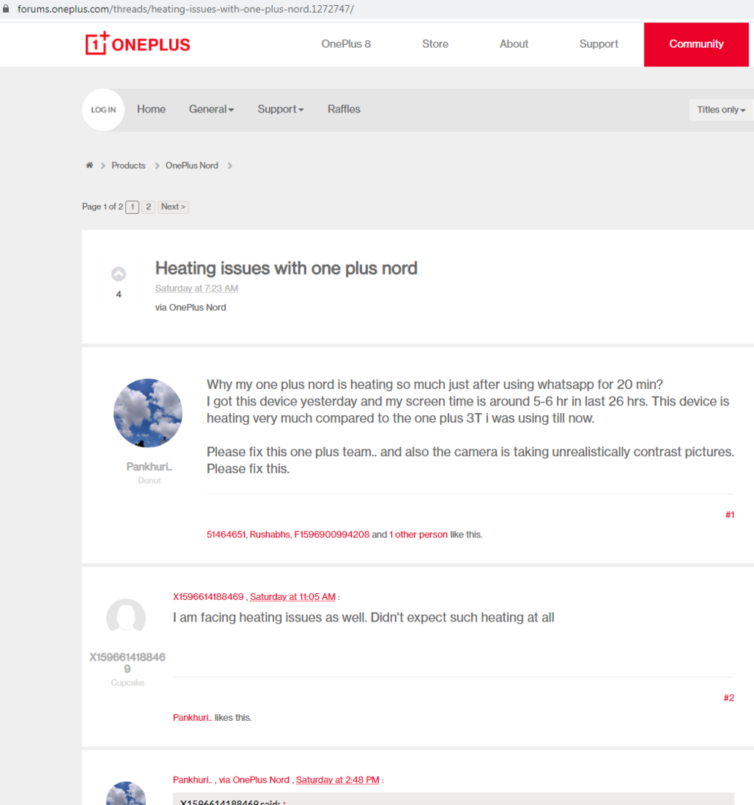Click the 'via OnePlus Nord' text under title

coord(191,308)
